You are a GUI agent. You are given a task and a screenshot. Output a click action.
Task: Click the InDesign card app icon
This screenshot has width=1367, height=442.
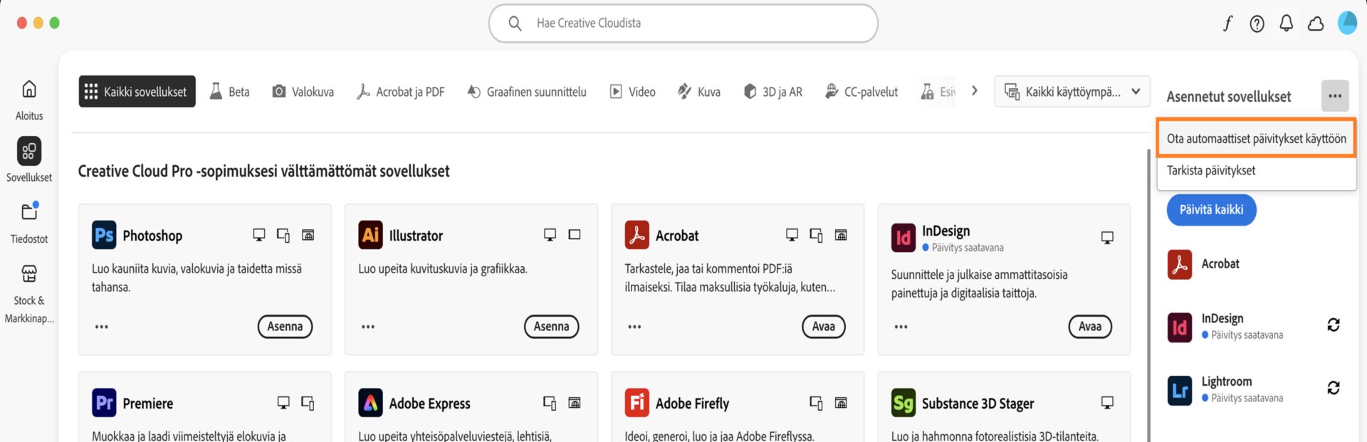(903, 238)
